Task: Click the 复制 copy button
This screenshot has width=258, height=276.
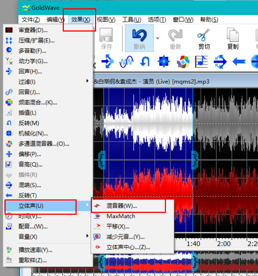Action: 233,39
